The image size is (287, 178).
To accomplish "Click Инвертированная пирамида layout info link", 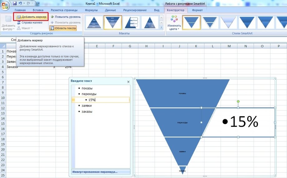I will (x=101, y=172).
